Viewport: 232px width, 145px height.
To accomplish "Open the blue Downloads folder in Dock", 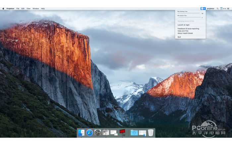I will (x=134, y=133).
